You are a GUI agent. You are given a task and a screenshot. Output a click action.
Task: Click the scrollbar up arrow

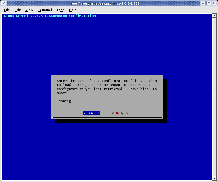(x=214, y=16)
